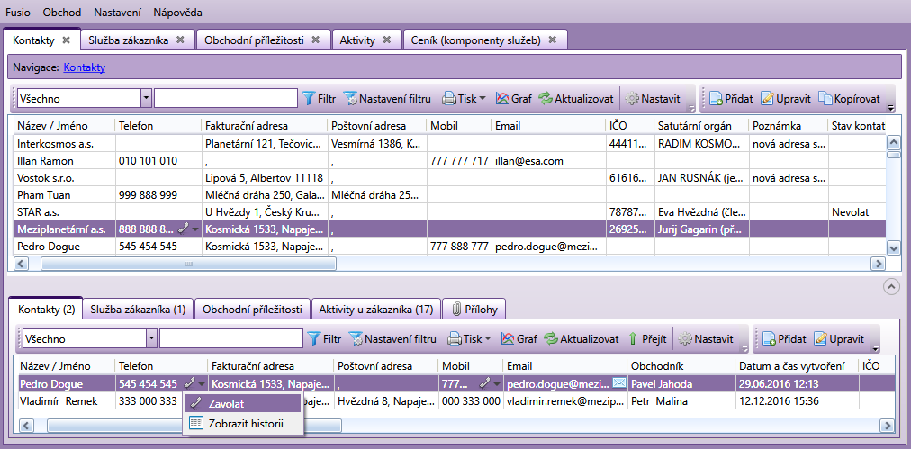
Task: Click envelope icon beside pedro.dogue email
Action: (619, 383)
